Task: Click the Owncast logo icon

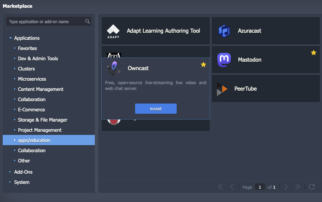Action: coord(114,68)
